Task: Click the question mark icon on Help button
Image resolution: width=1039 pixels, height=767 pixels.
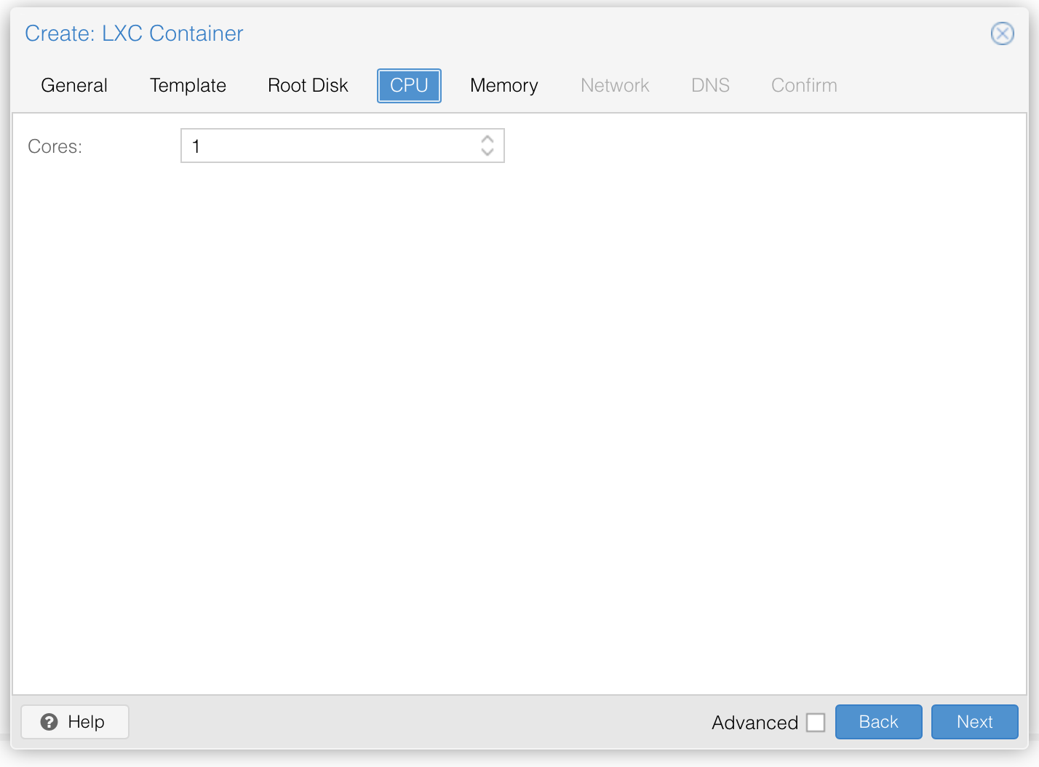Action: pos(48,722)
